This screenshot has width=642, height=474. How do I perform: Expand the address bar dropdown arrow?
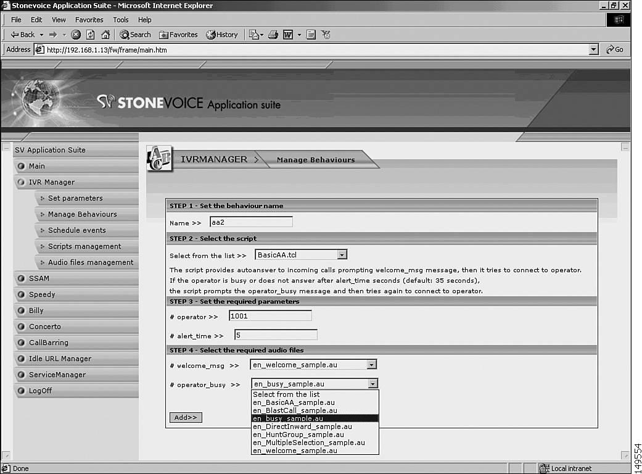click(x=594, y=50)
